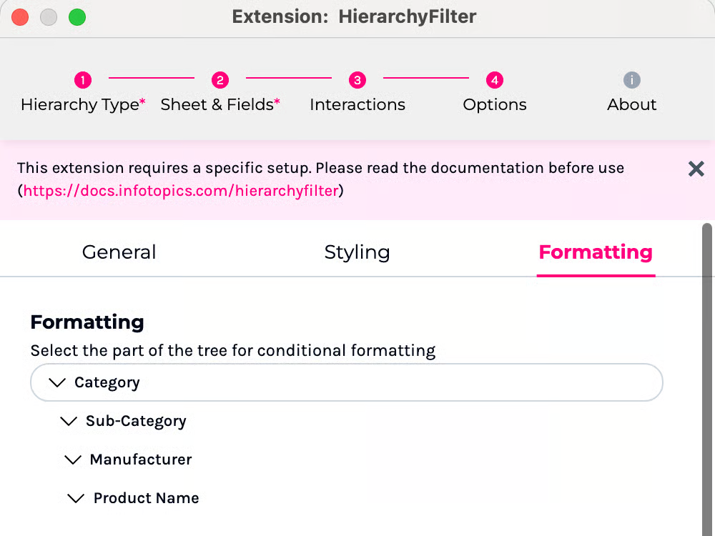
Task: Dismiss the setup notice with X icon
Action: pyautogui.click(x=696, y=169)
